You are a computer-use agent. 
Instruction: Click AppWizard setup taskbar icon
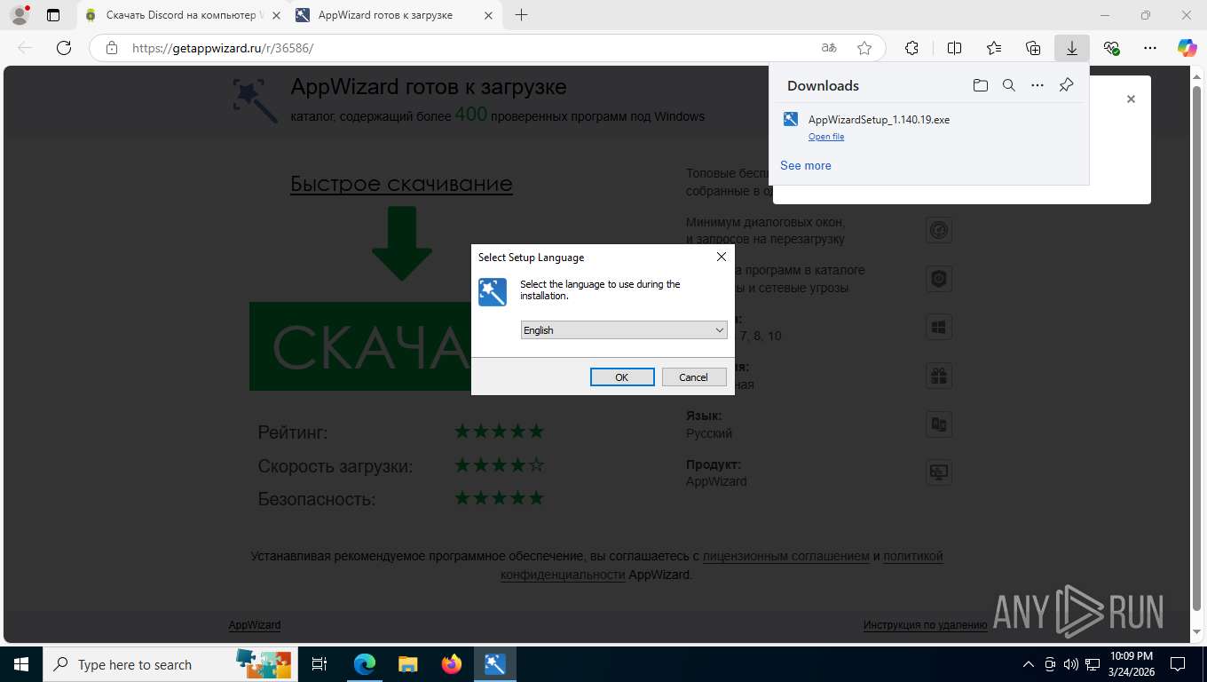pyautogui.click(x=495, y=664)
